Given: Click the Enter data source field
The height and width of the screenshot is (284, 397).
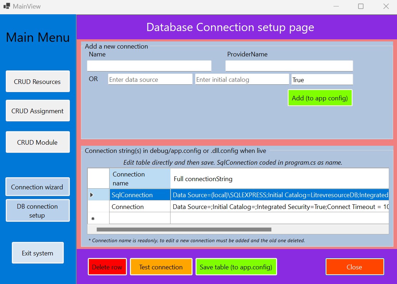Looking at the screenshot, I should coord(150,80).
